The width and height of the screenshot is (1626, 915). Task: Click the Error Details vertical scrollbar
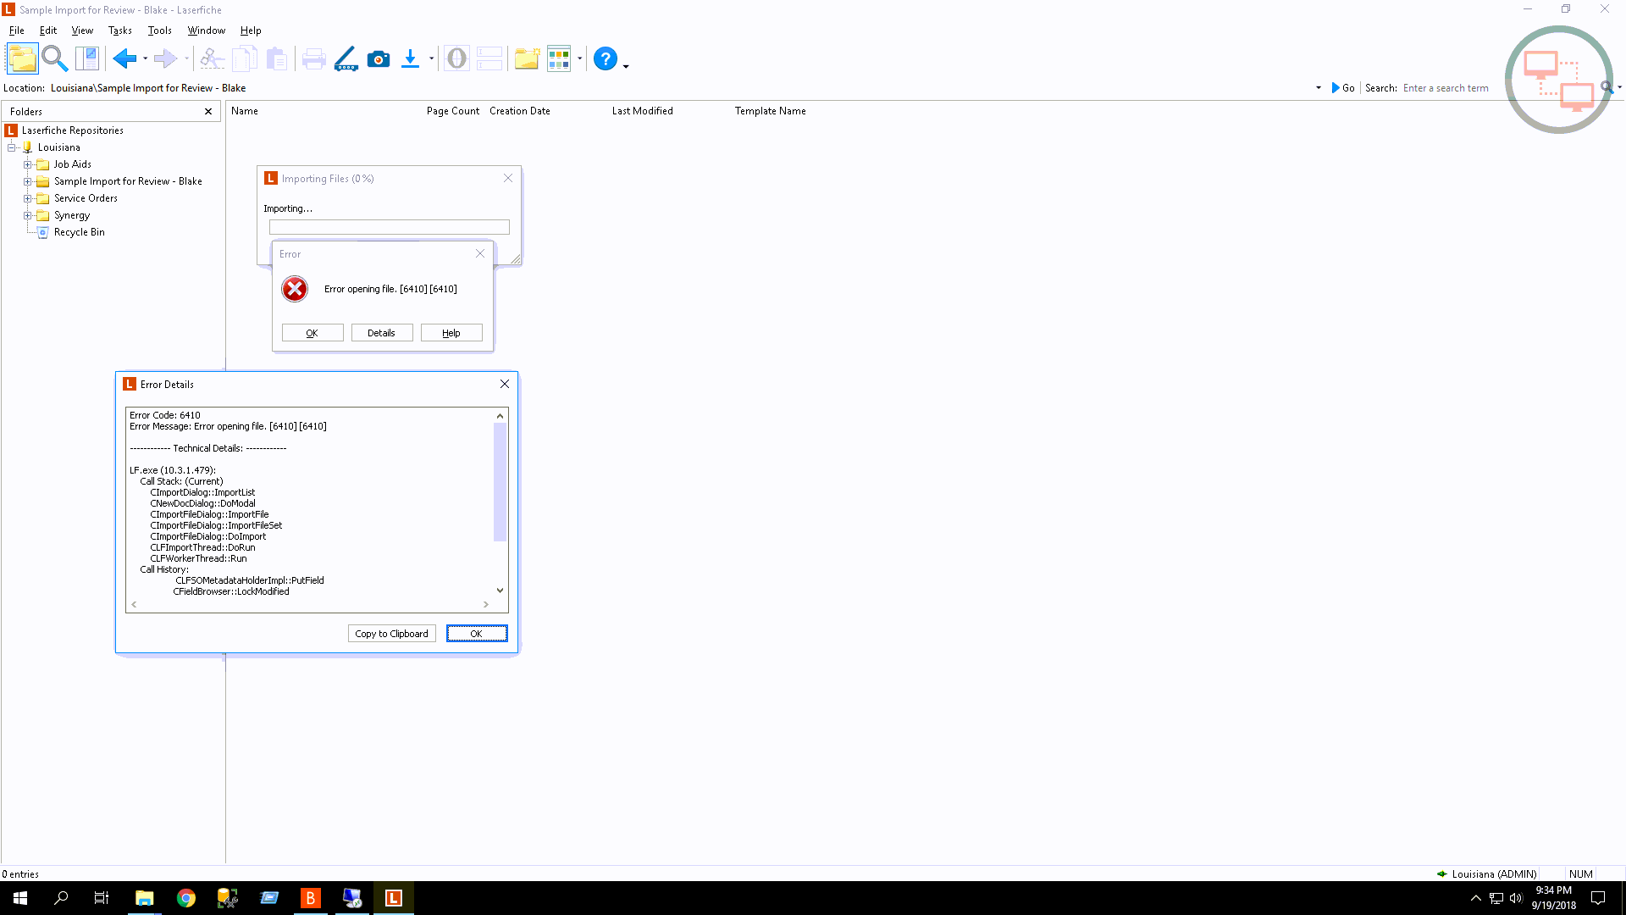coord(500,483)
